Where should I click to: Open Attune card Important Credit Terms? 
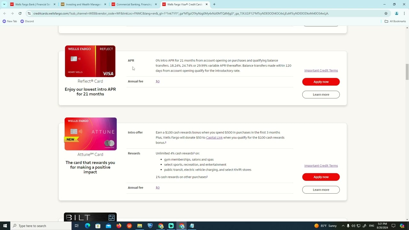click(321, 166)
